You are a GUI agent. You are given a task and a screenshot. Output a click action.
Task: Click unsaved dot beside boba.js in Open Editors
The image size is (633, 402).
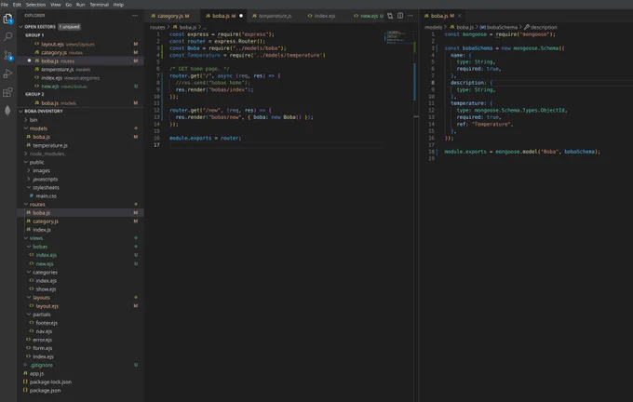coord(29,60)
